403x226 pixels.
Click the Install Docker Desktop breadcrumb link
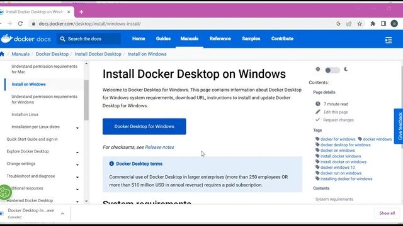[x=98, y=54]
